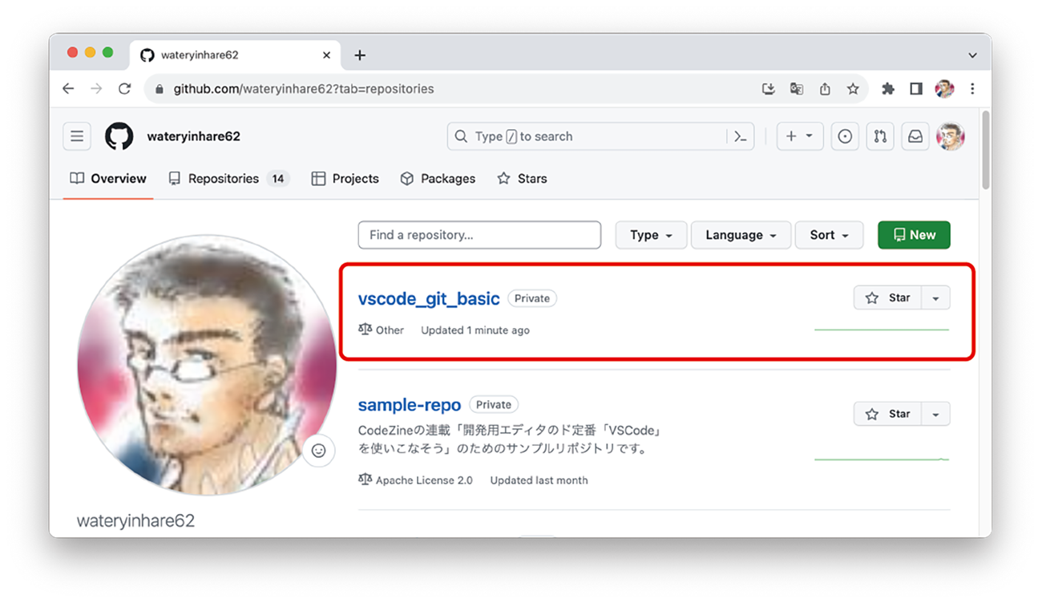Go to GitHub home via Octocat logo
This screenshot has height=603, width=1042.
tap(119, 136)
